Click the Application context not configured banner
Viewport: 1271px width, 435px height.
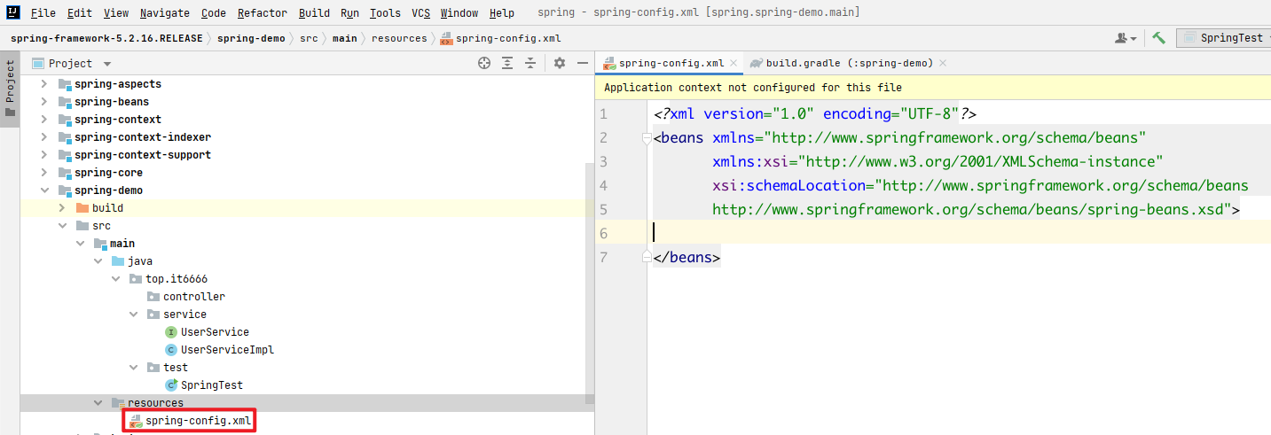point(933,88)
